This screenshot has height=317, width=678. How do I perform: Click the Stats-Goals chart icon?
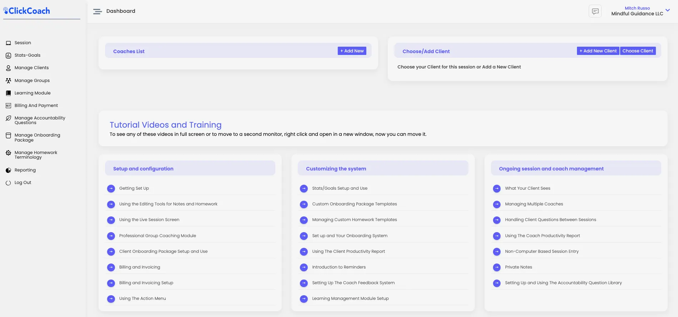click(8, 55)
